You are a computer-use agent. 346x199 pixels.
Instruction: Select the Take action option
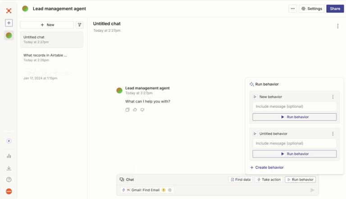[269, 180]
